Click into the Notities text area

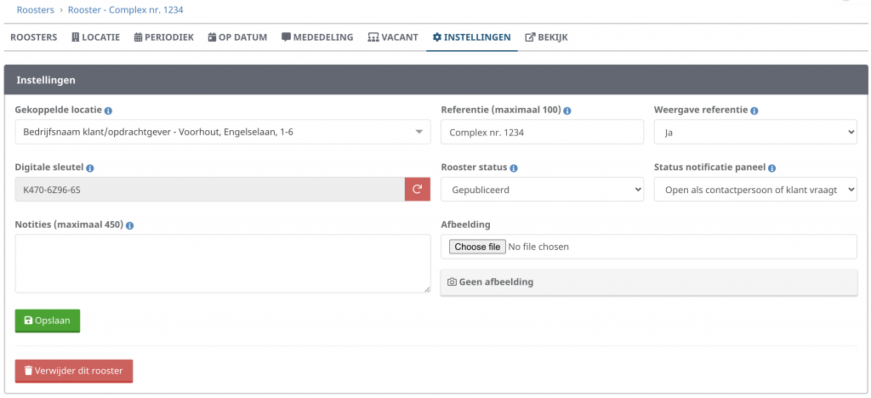point(223,263)
